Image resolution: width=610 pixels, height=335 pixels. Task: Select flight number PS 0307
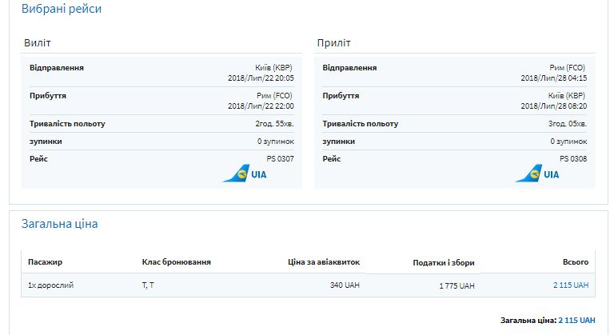[x=280, y=159]
